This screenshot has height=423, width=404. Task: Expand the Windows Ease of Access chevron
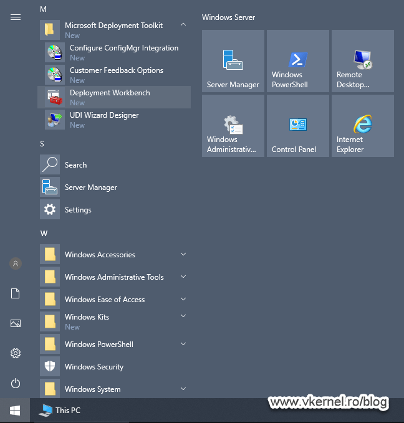click(x=183, y=299)
